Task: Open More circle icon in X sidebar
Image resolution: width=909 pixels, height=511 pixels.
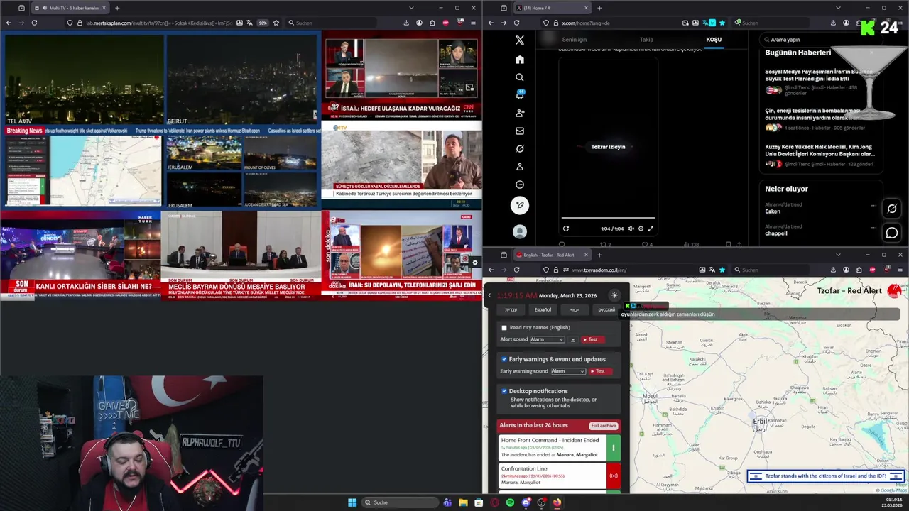Action: pyautogui.click(x=520, y=185)
